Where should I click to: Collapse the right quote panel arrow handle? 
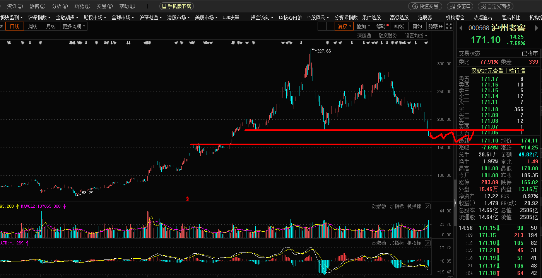pos(455,202)
